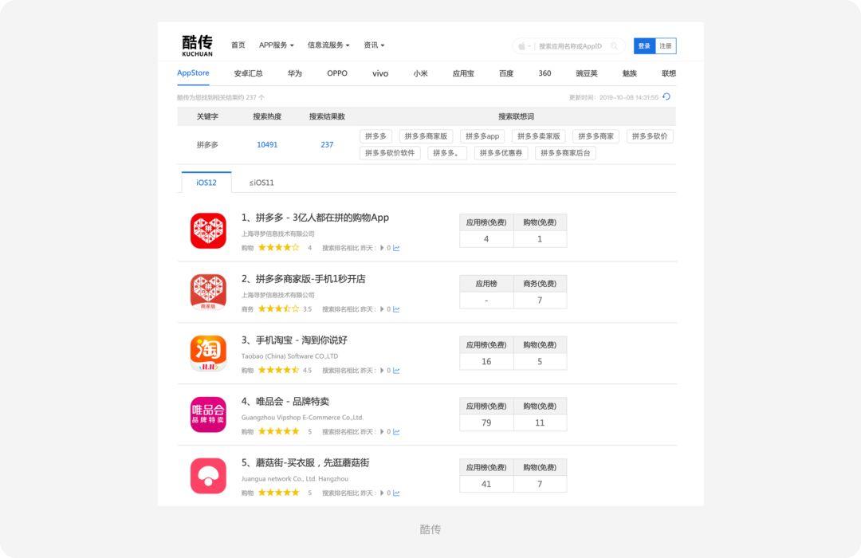Open title 唯品会 - 品牌特卖

[285, 402]
